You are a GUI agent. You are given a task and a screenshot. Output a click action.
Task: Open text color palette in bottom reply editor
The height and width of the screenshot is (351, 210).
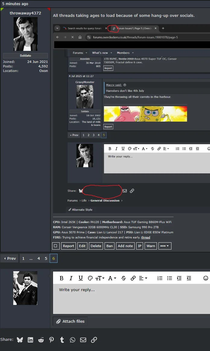click(90, 278)
